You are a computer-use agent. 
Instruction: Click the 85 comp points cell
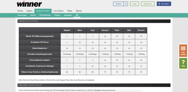pyautogui.click(x=92, y=72)
